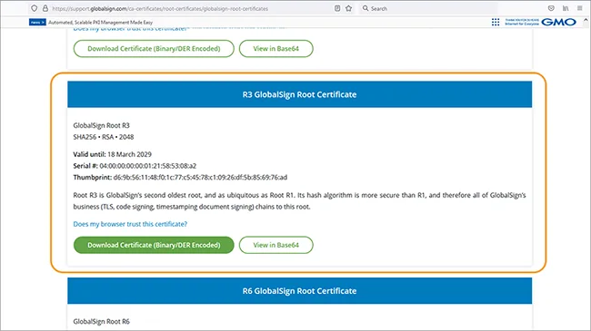The height and width of the screenshot is (331, 591).
Task: Click the blue News badge
Action: 37,22
